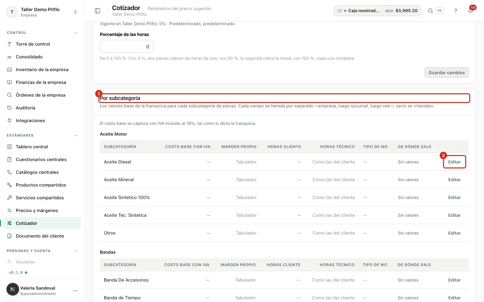Collapse the ESTÁNDARES sidebar section
This screenshot has height=302, width=484.
[76, 136]
